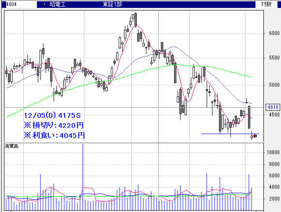Click the 売買高 volume panel label
Image resolution: width=281 pixels, height=212 pixels.
click(x=12, y=145)
